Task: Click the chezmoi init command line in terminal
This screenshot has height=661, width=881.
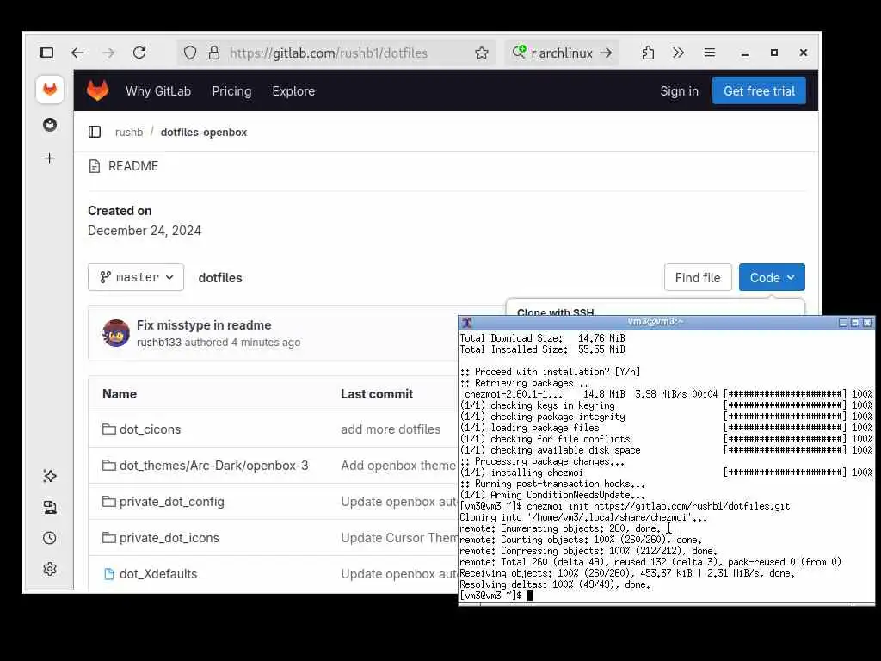Action: pos(625,506)
